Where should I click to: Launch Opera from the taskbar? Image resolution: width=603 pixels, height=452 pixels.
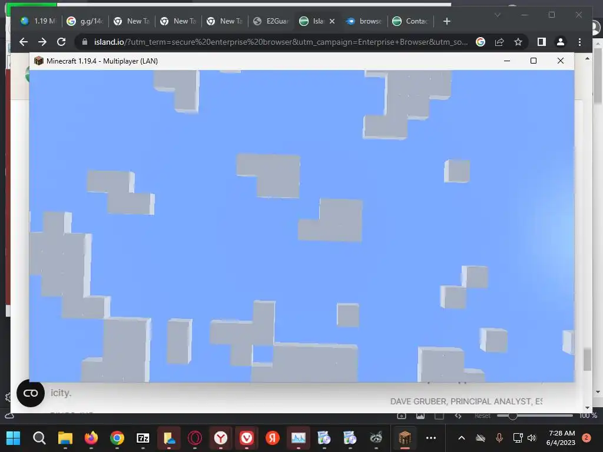194,438
